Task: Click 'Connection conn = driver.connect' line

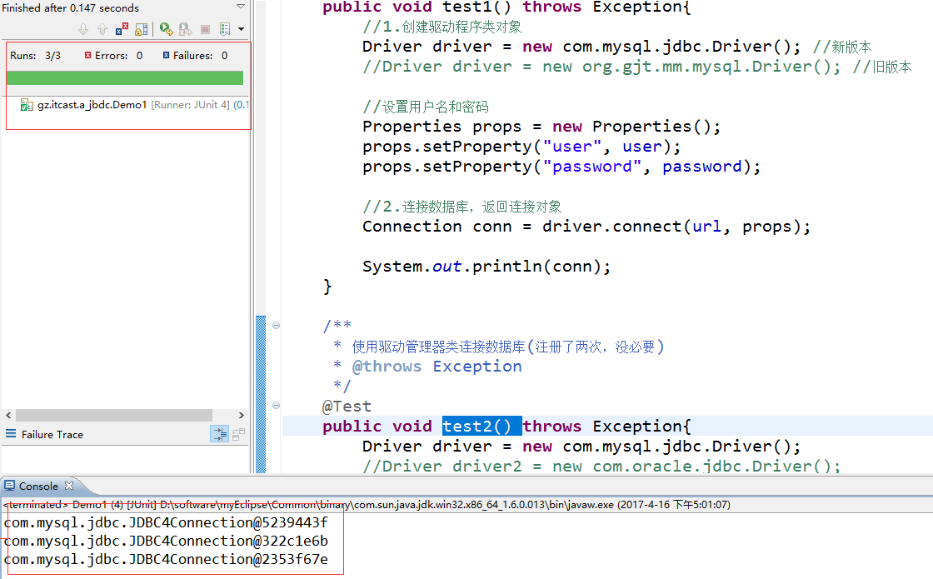Action: click(586, 227)
